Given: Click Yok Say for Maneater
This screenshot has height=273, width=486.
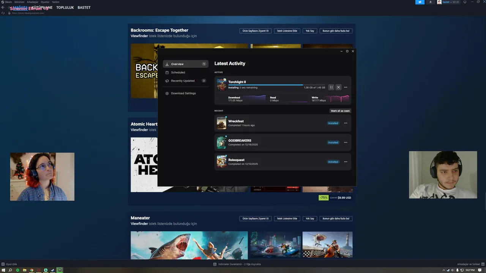Looking at the screenshot, I should click(x=310, y=218).
